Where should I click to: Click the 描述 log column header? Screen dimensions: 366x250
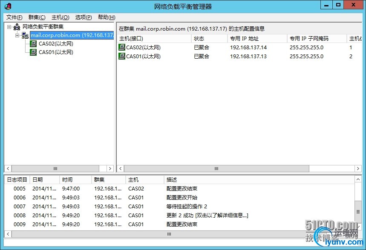coord(259,180)
